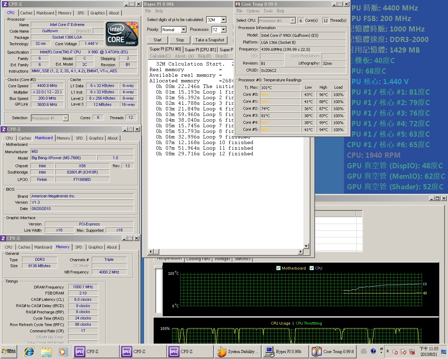Open the Options menu in Core Temp
448x359 pixels.
point(253,11)
